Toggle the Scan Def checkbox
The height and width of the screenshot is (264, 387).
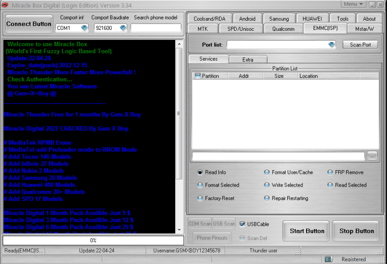242,238
